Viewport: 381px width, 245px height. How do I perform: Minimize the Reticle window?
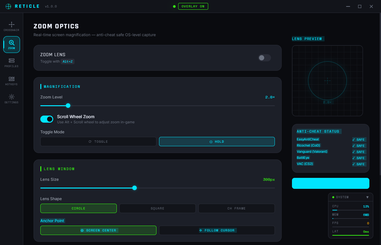(348, 6)
